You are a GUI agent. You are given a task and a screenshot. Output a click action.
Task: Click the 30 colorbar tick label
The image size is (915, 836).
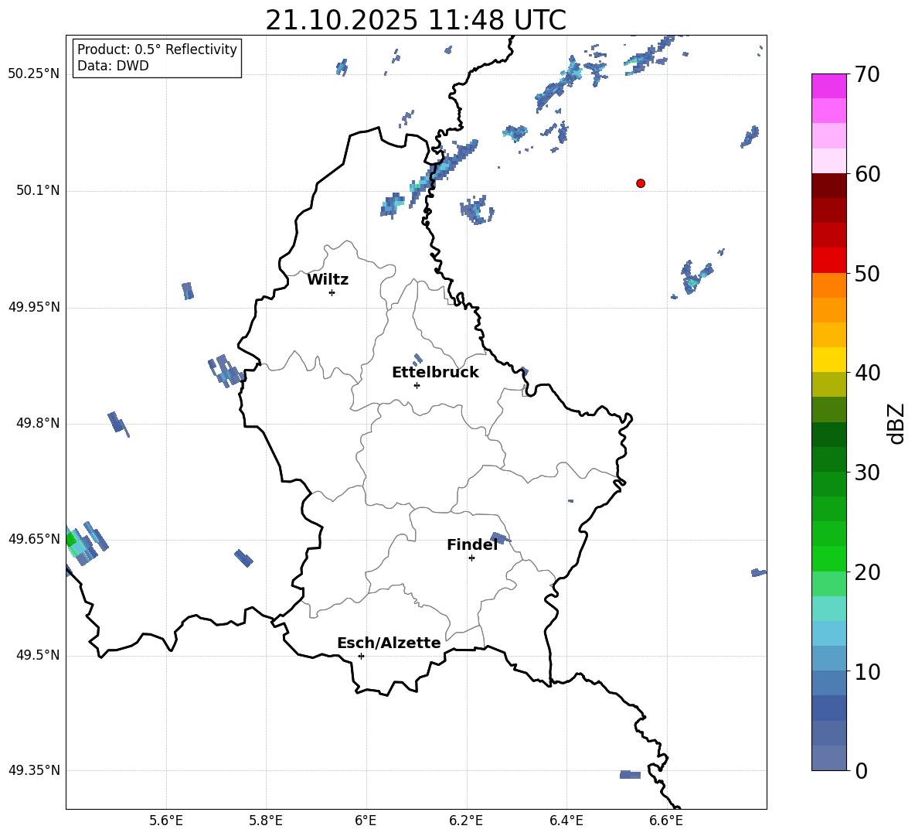(x=867, y=473)
